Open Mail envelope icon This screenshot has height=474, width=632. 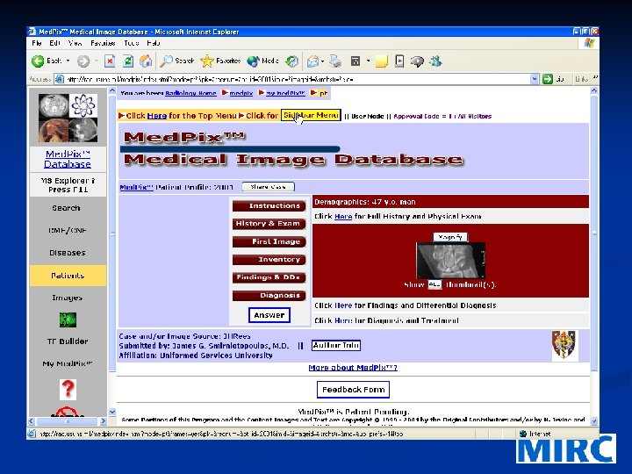[312, 61]
